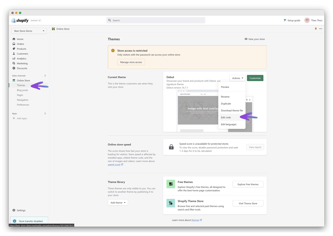The image size is (333, 236).
Task: Click Theo Theo account name
Action: (316, 21)
